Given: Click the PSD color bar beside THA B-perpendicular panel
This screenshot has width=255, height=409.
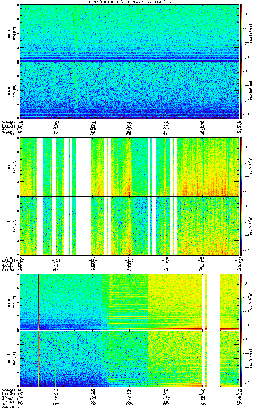Looking at the screenshot, I should coord(242,33).
